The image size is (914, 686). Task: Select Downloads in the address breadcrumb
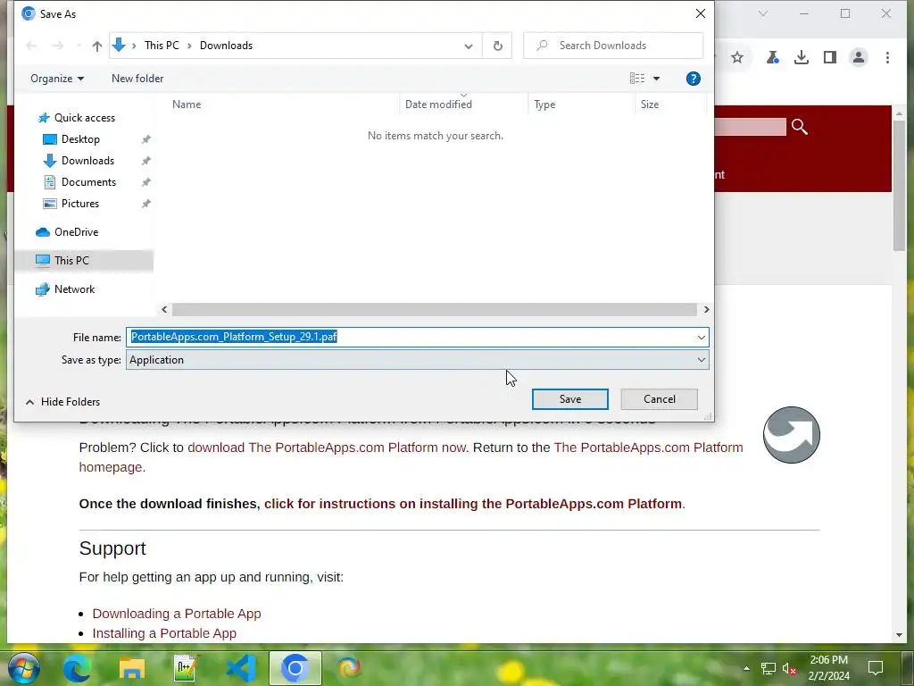(226, 46)
